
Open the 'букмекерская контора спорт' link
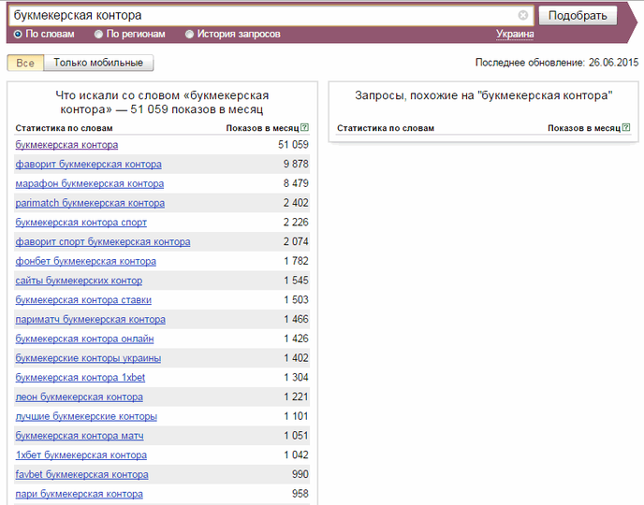(80, 223)
